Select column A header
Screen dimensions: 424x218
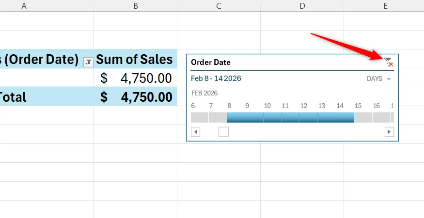coord(47,6)
